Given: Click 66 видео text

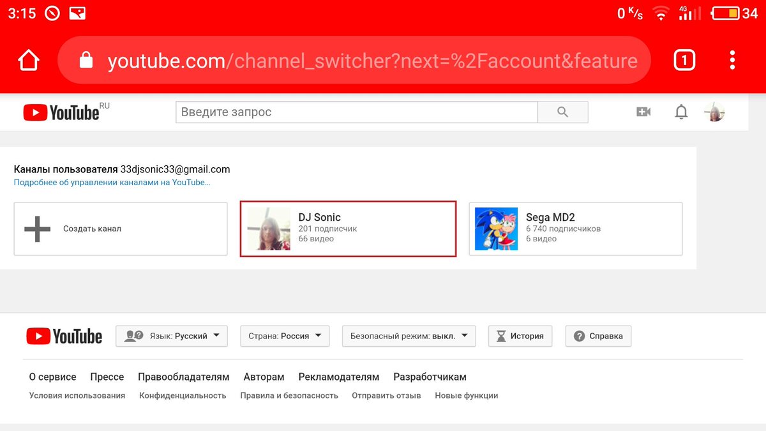Looking at the screenshot, I should [x=316, y=239].
